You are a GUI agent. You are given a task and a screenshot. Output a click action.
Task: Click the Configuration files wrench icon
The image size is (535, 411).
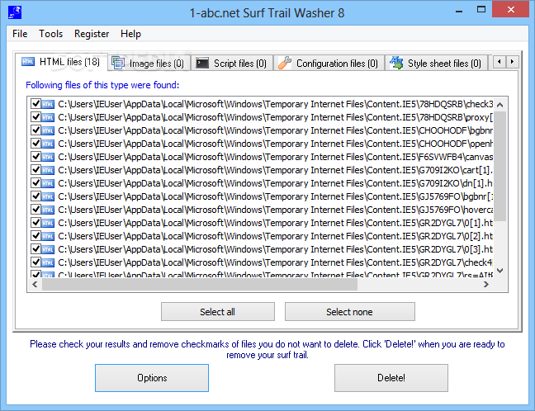(285, 63)
